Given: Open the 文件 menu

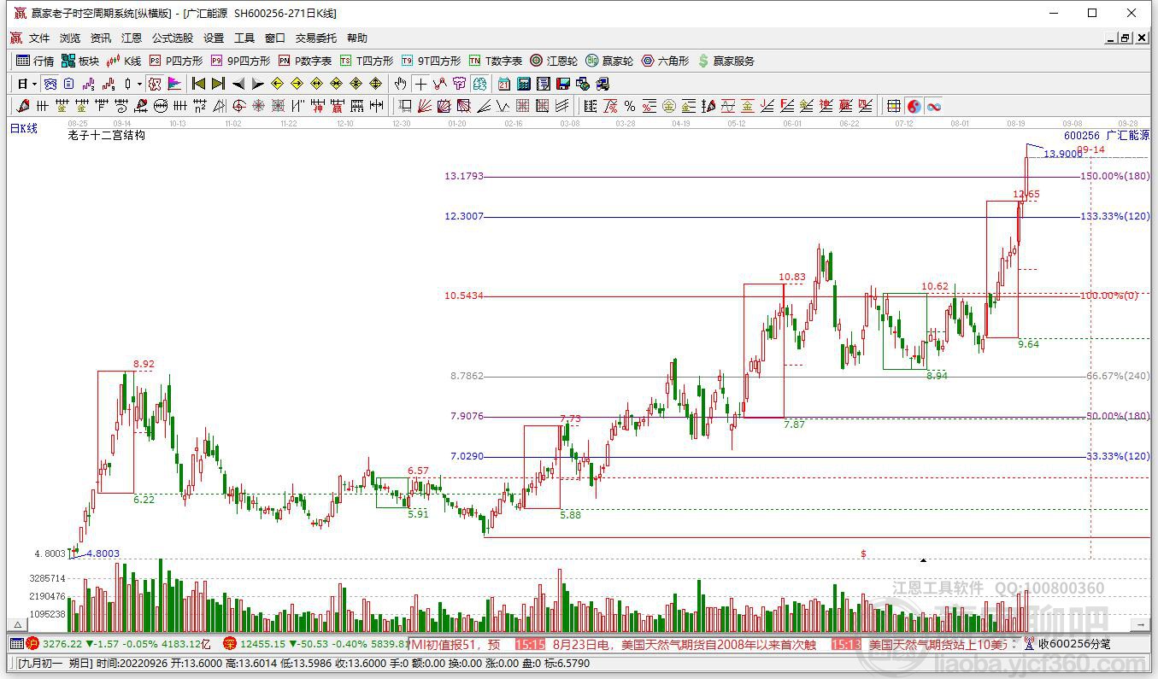Looking at the screenshot, I should pos(39,38).
